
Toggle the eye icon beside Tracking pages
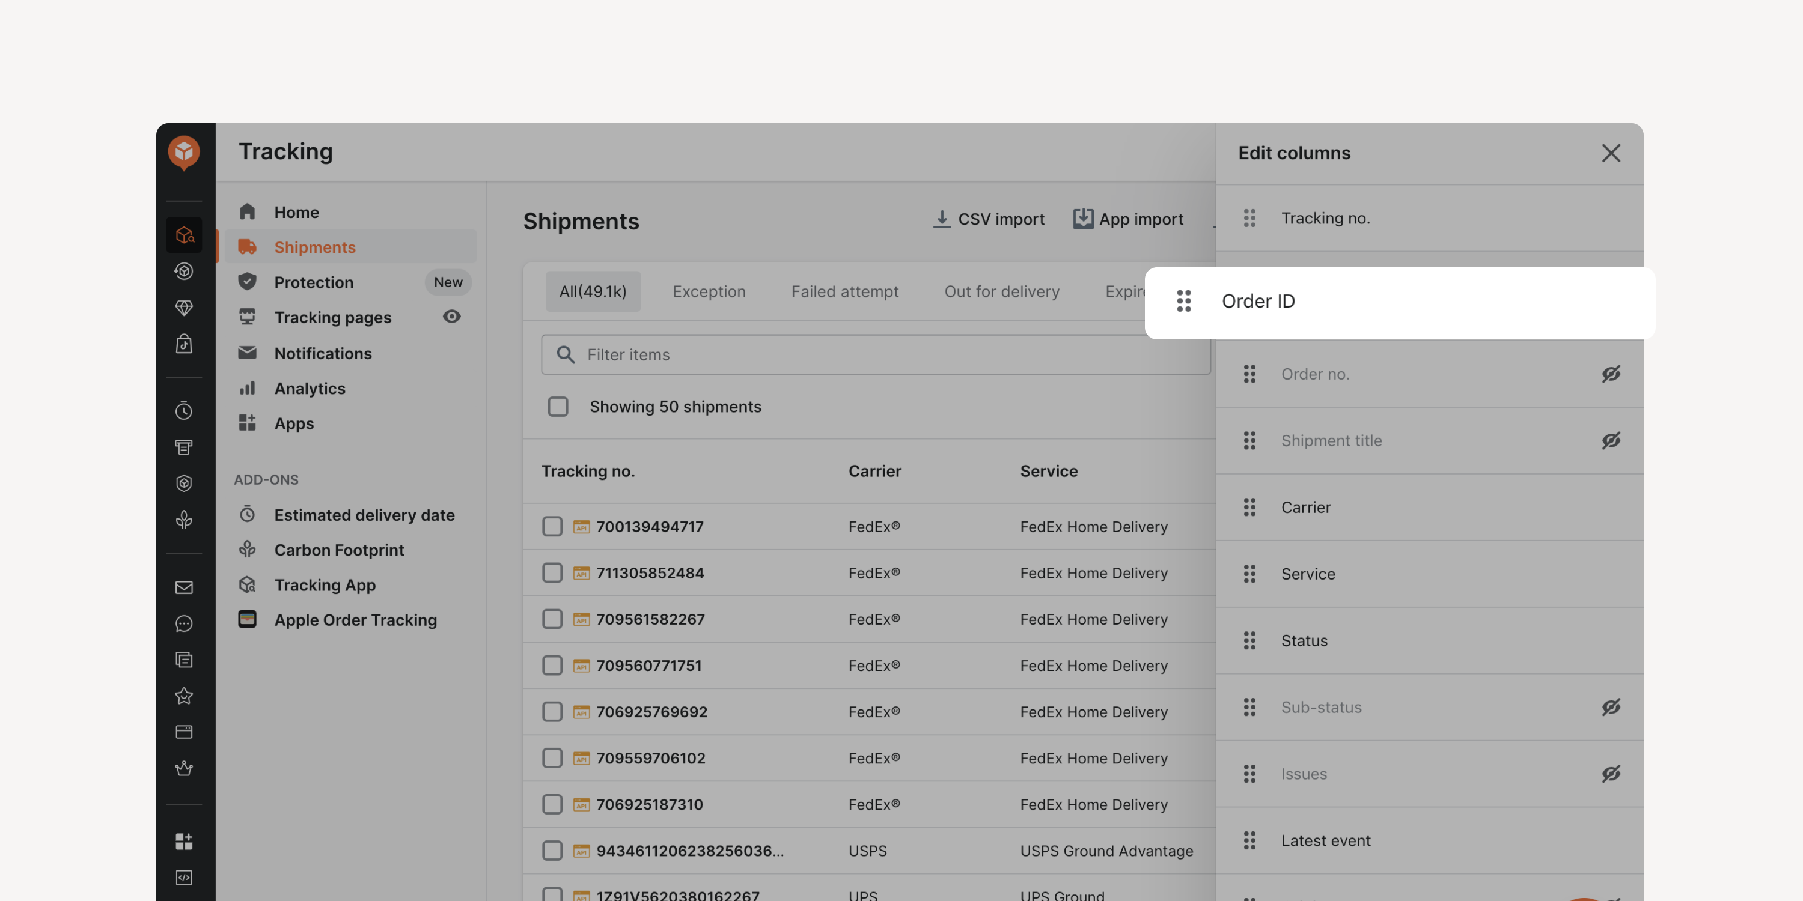[451, 317]
